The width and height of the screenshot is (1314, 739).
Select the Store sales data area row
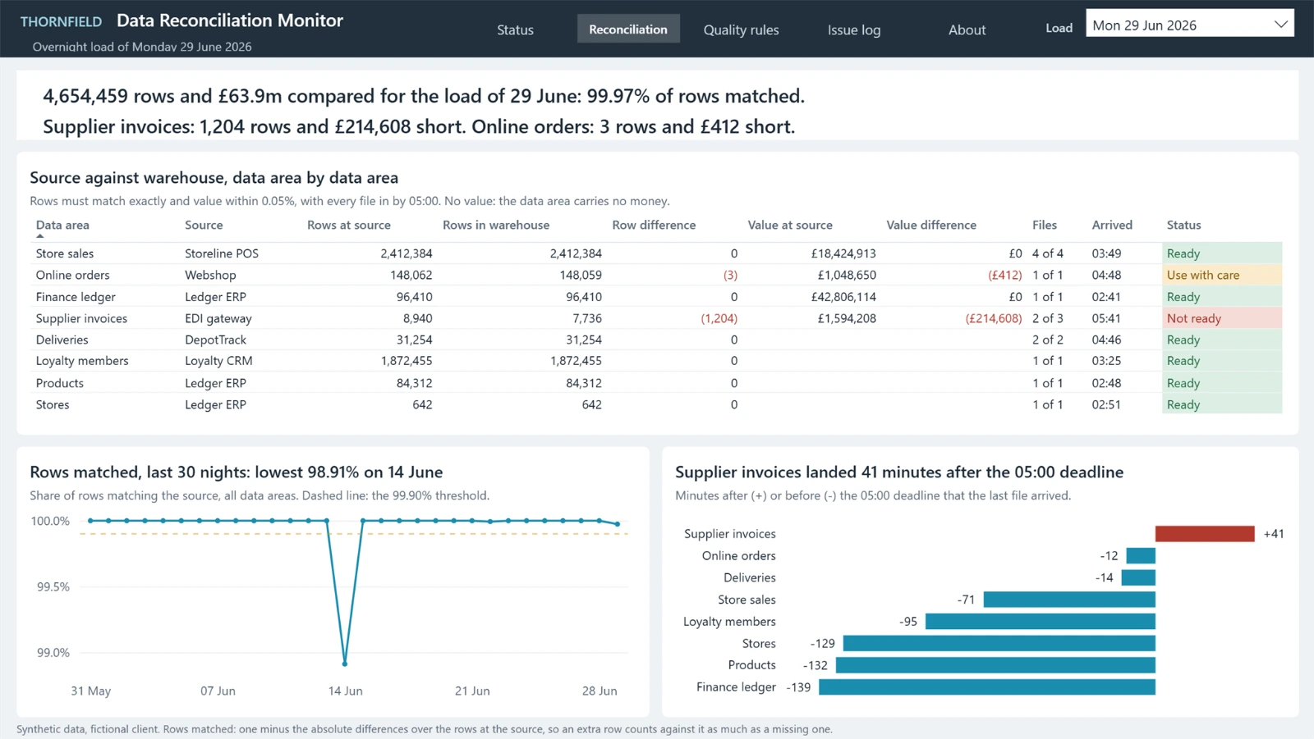point(657,253)
